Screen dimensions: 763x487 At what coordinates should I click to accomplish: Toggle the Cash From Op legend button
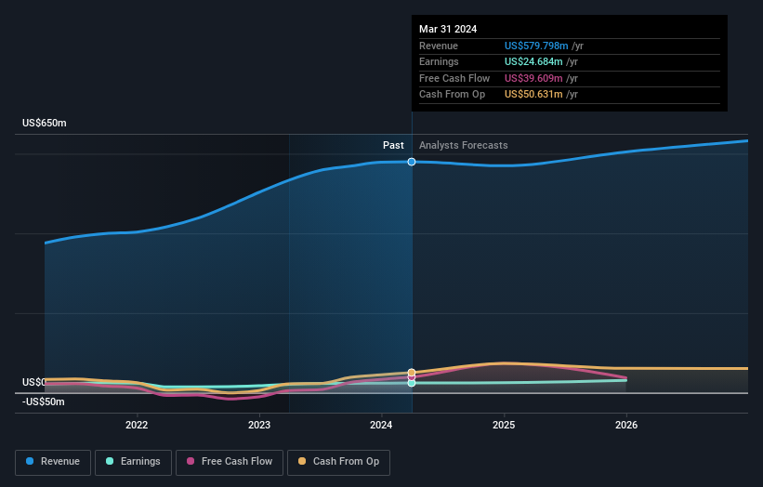338,462
